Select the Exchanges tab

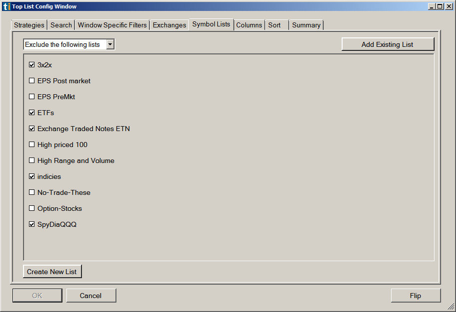tap(169, 25)
